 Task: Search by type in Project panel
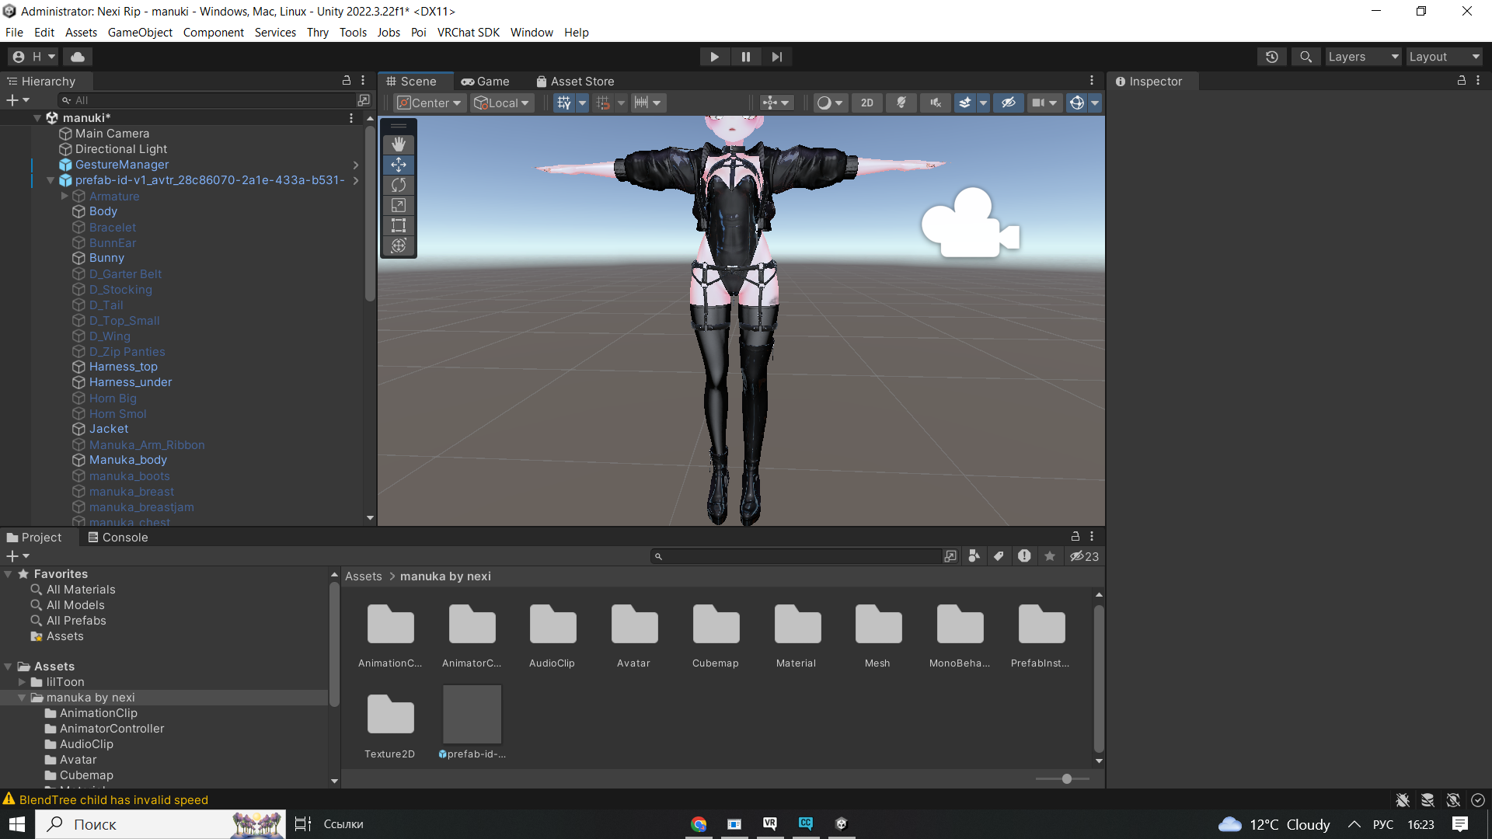click(974, 556)
